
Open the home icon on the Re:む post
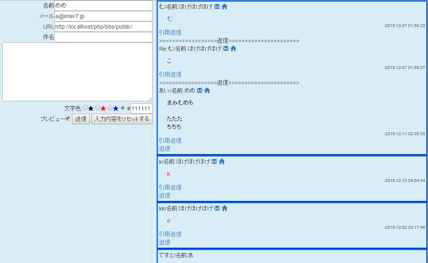[234, 49]
